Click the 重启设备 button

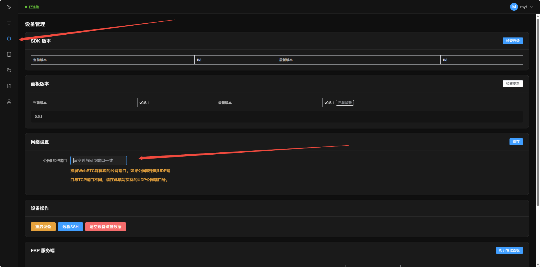click(43, 227)
